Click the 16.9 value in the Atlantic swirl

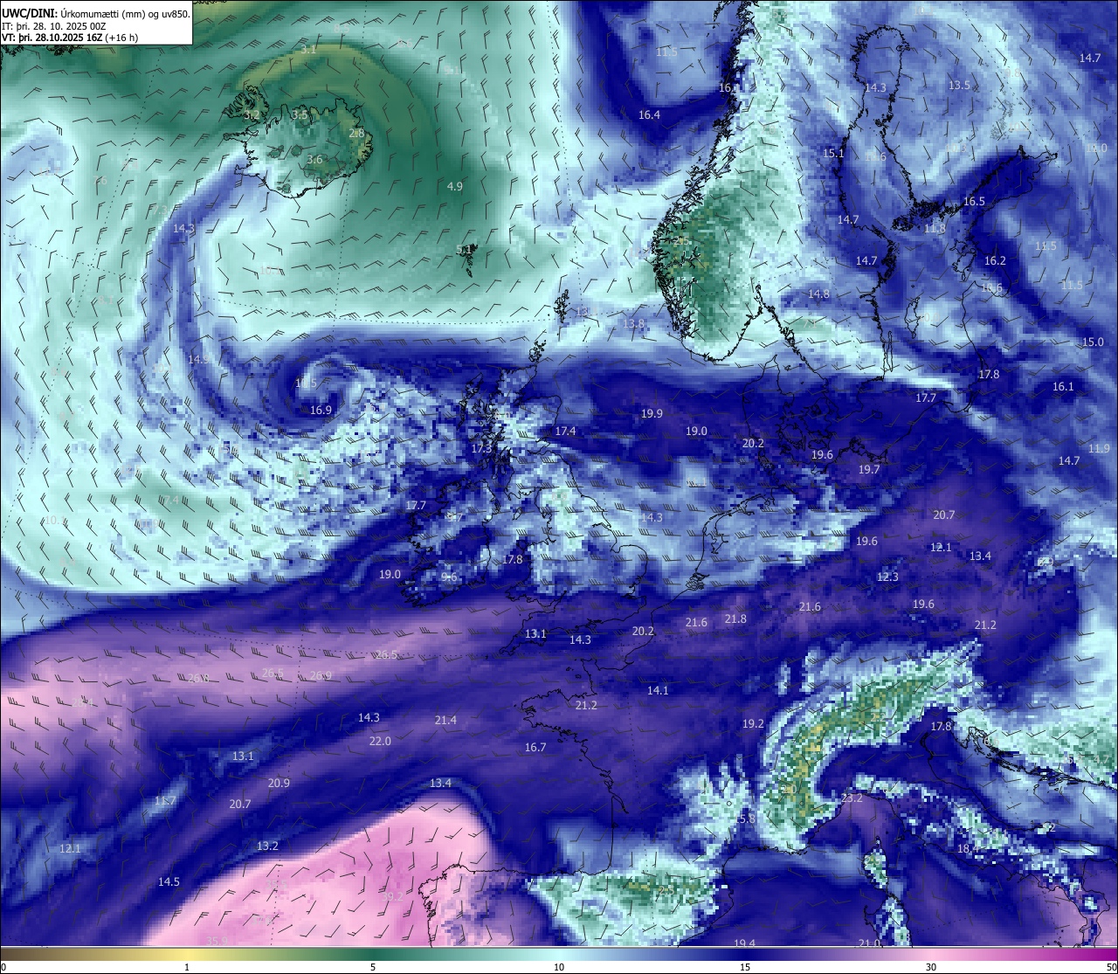point(321,410)
